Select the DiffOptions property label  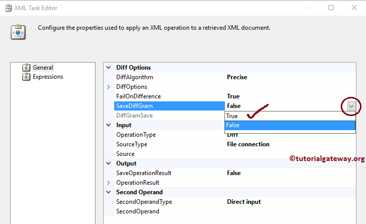(131, 87)
